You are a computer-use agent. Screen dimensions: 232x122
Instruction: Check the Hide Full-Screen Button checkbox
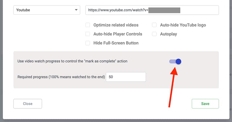[88, 43]
